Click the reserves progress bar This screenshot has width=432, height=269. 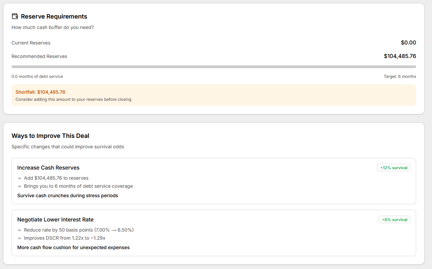click(214, 66)
